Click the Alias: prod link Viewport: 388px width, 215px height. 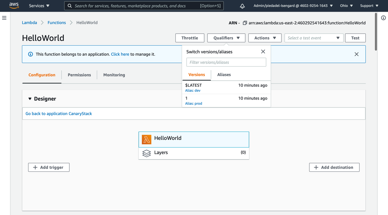coord(194,103)
